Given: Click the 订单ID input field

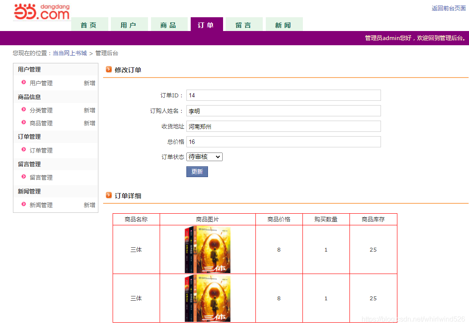Looking at the screenshot, I should point(283,95).
